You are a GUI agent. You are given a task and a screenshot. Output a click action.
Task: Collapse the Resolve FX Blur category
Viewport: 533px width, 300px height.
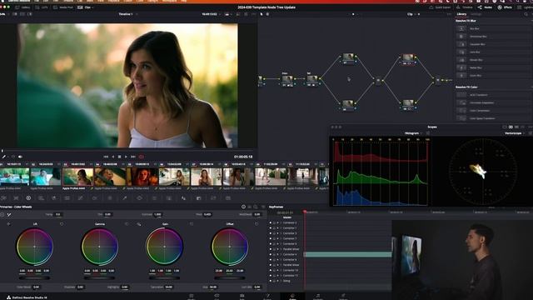[466, 21]
